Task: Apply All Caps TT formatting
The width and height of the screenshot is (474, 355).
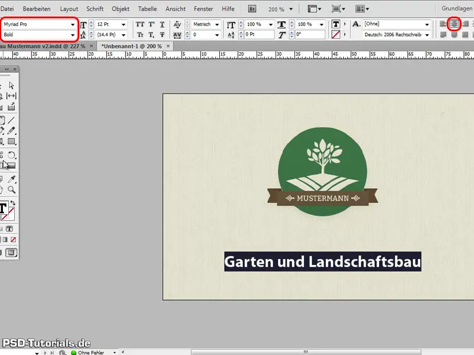Action: pyautogui.click(x=140, y=24)
